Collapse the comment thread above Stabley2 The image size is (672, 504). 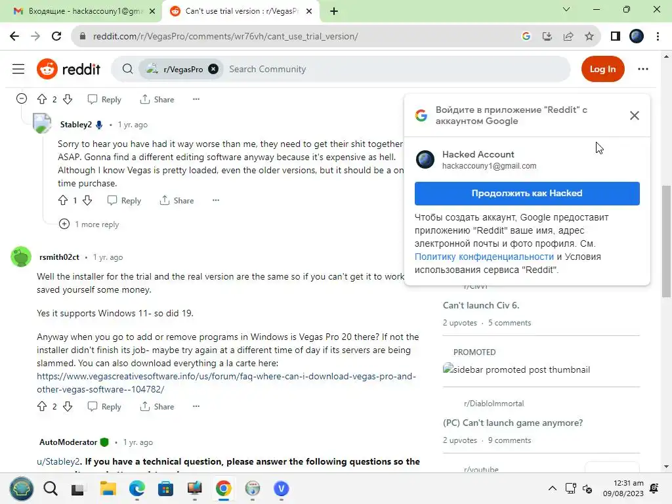(x=22, y=99)
